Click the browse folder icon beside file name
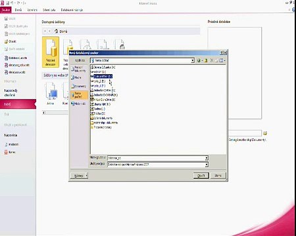296x236 pixels. pos(265,133)
